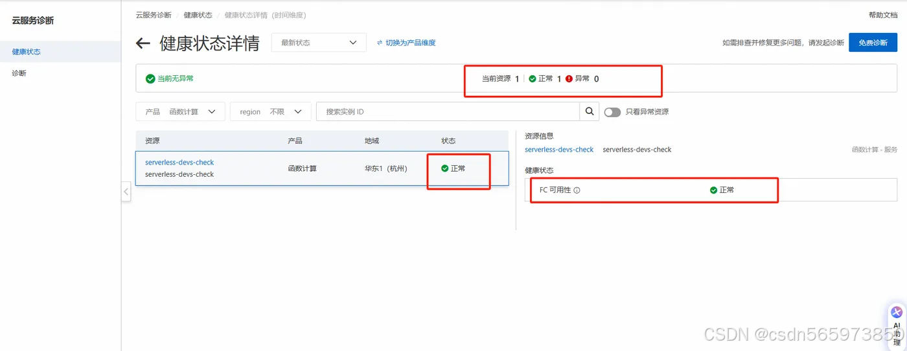Click the 资源 column header
This screenshot has width=907, height=351.
pos(152,141)
